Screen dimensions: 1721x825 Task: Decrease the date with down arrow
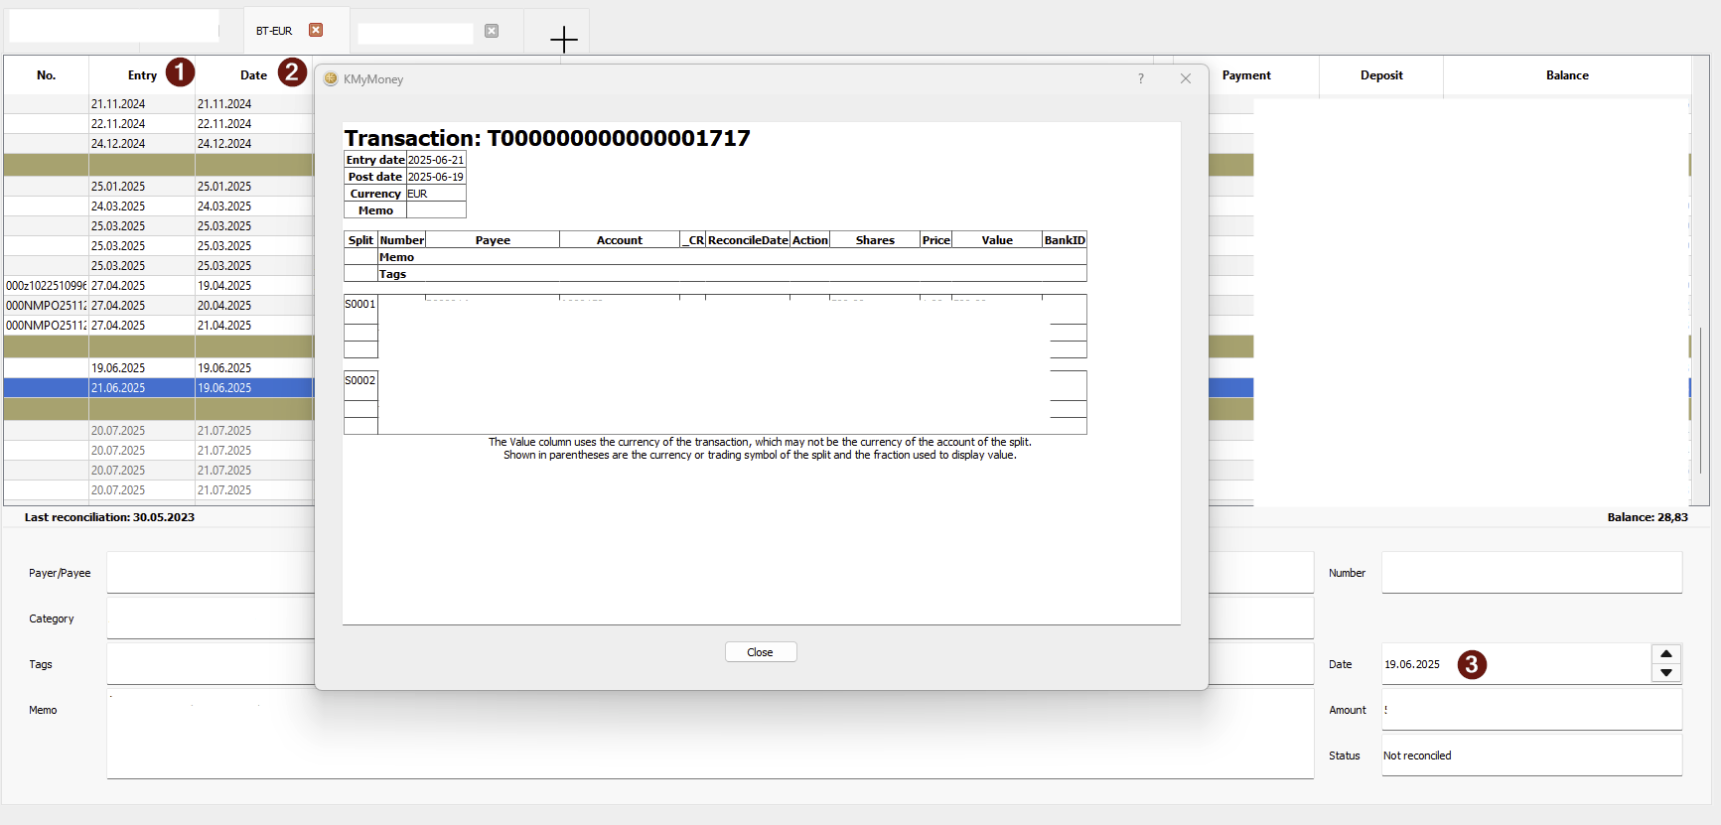click(1665, 673)
